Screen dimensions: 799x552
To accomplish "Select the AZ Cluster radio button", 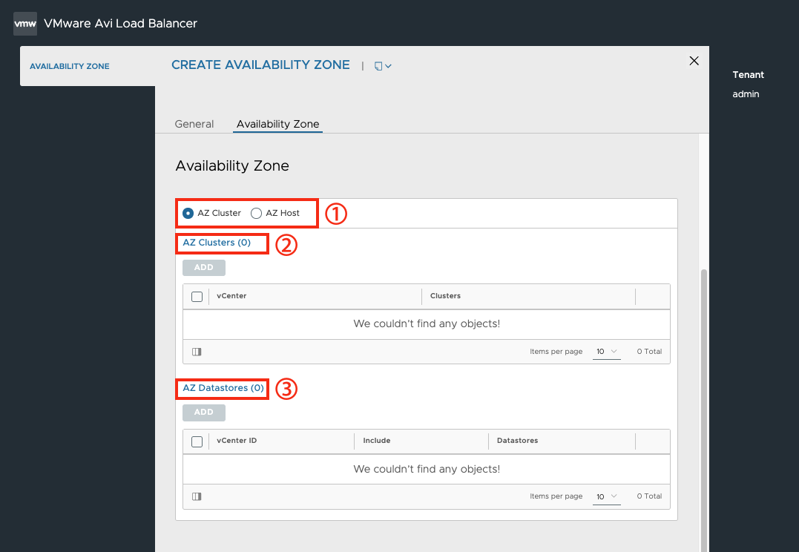I will pyautogui.click(x=188, y=213).
